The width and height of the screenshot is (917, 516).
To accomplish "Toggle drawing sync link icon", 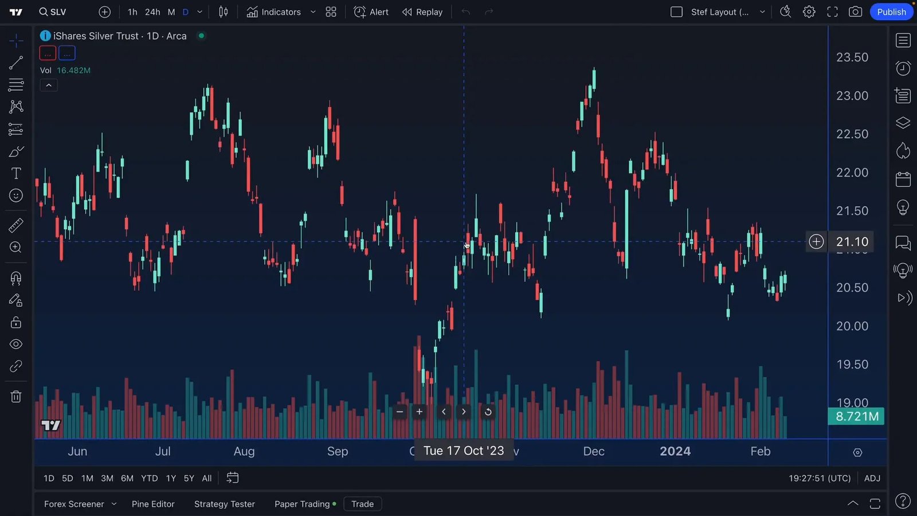I will point(16,366).
